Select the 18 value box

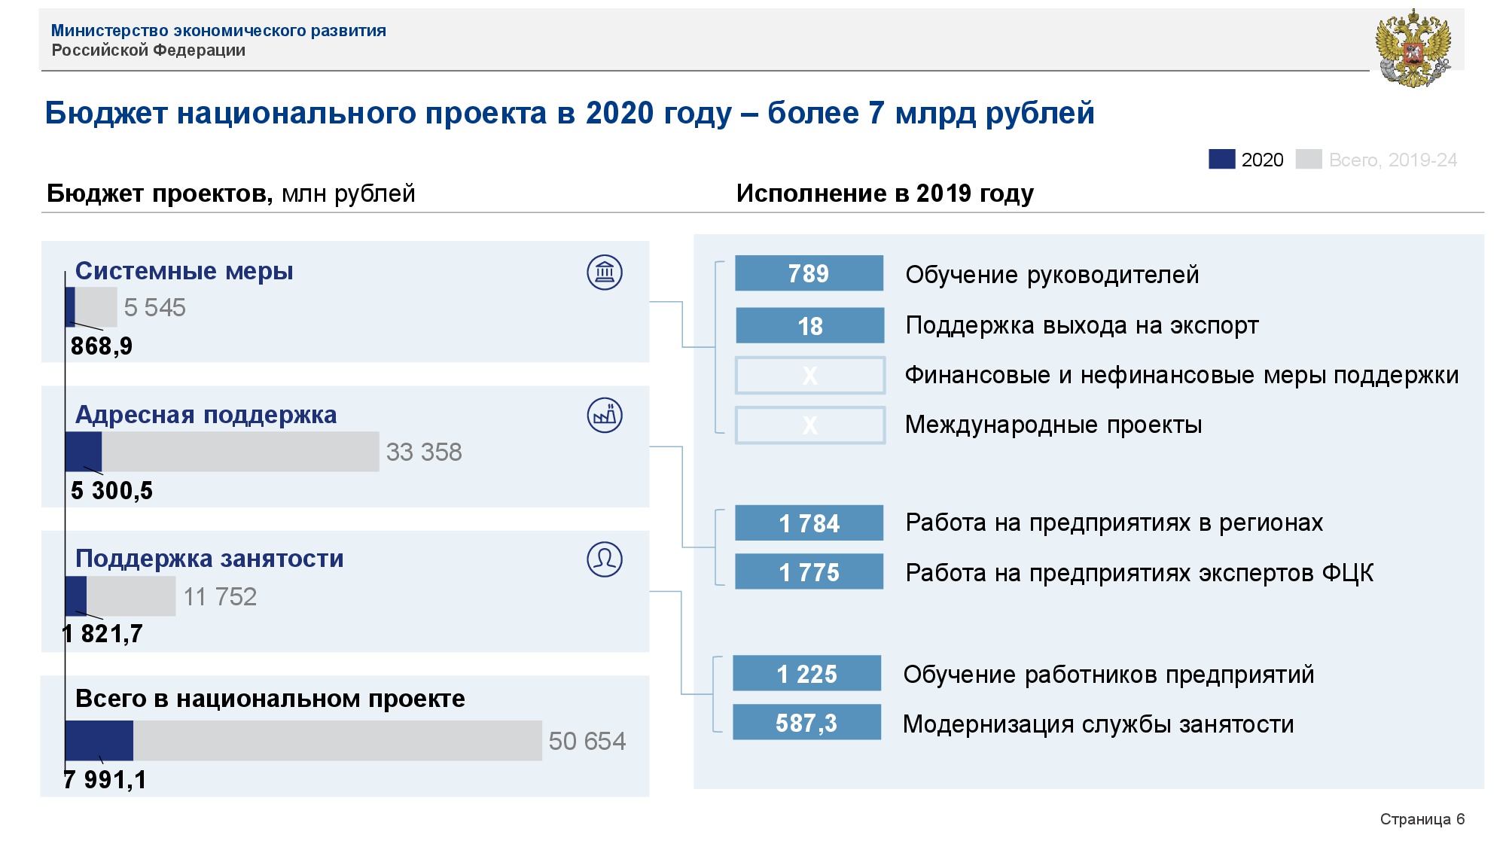[x=809, y=325]
